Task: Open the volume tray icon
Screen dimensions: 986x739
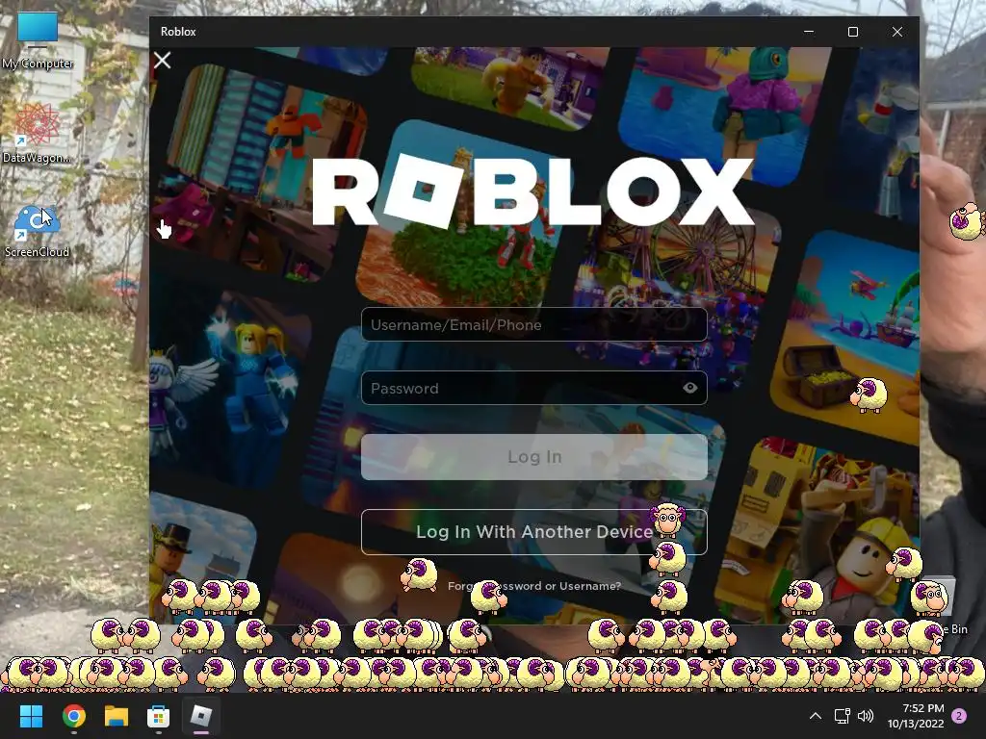Action: coord(866,716)
